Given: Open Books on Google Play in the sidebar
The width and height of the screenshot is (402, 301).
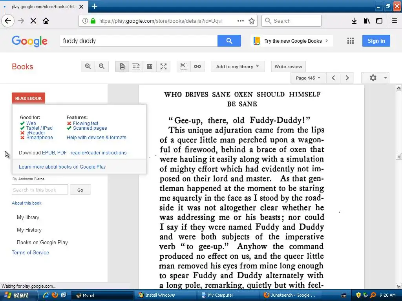Looking at the screenshot, I should click(x=42, y=242).
